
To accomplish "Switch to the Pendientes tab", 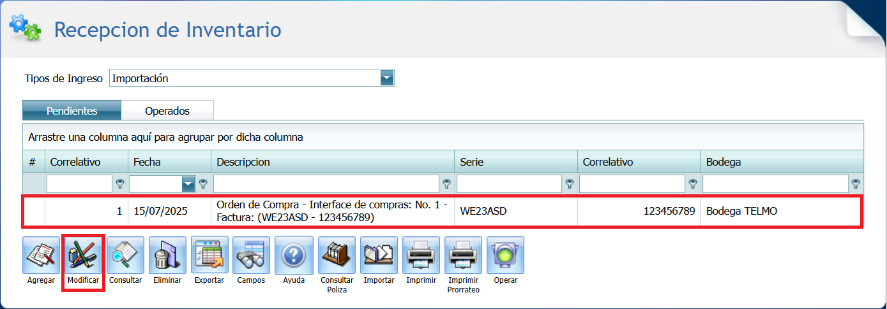I will [72, 110].
